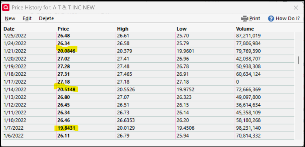This screenshot has height=147, width=305.
Task: Open the Edit menu
Action: (27, 18)
